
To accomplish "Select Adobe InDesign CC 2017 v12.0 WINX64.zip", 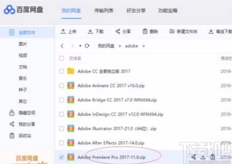I will click(x=120, y=114).
